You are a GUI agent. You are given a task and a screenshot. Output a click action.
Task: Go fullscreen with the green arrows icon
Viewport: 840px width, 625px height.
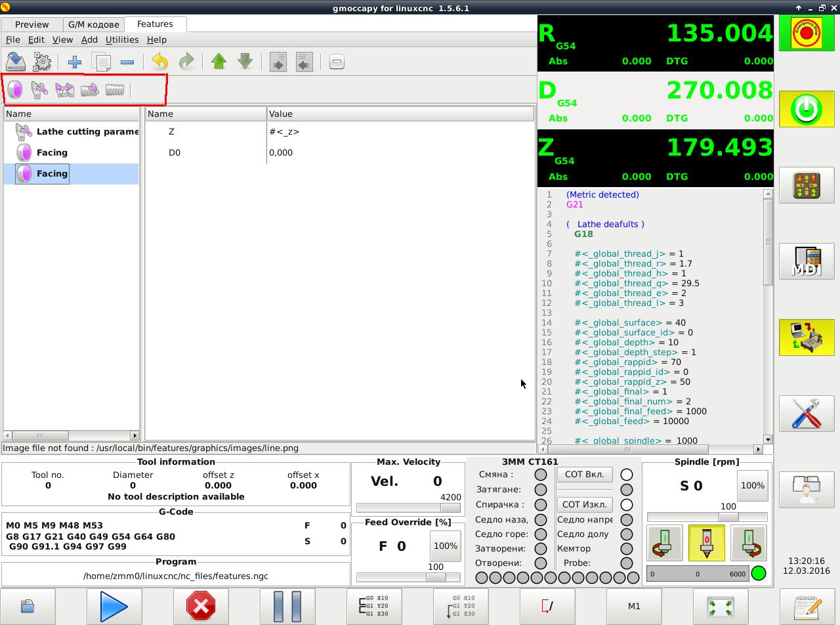[x=720, y=606]
